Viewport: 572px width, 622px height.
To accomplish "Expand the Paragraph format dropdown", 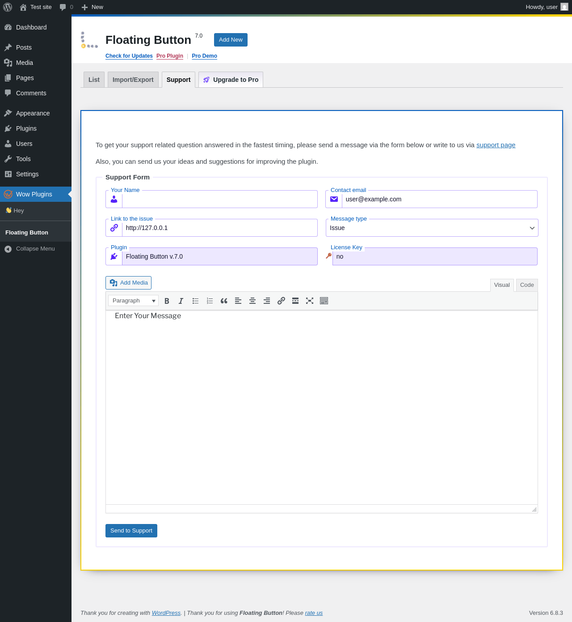I will pos(133,301).
